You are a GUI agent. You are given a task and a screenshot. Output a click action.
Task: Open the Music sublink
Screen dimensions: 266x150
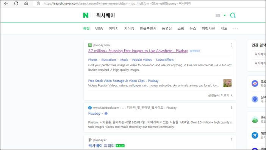point(124,60)
